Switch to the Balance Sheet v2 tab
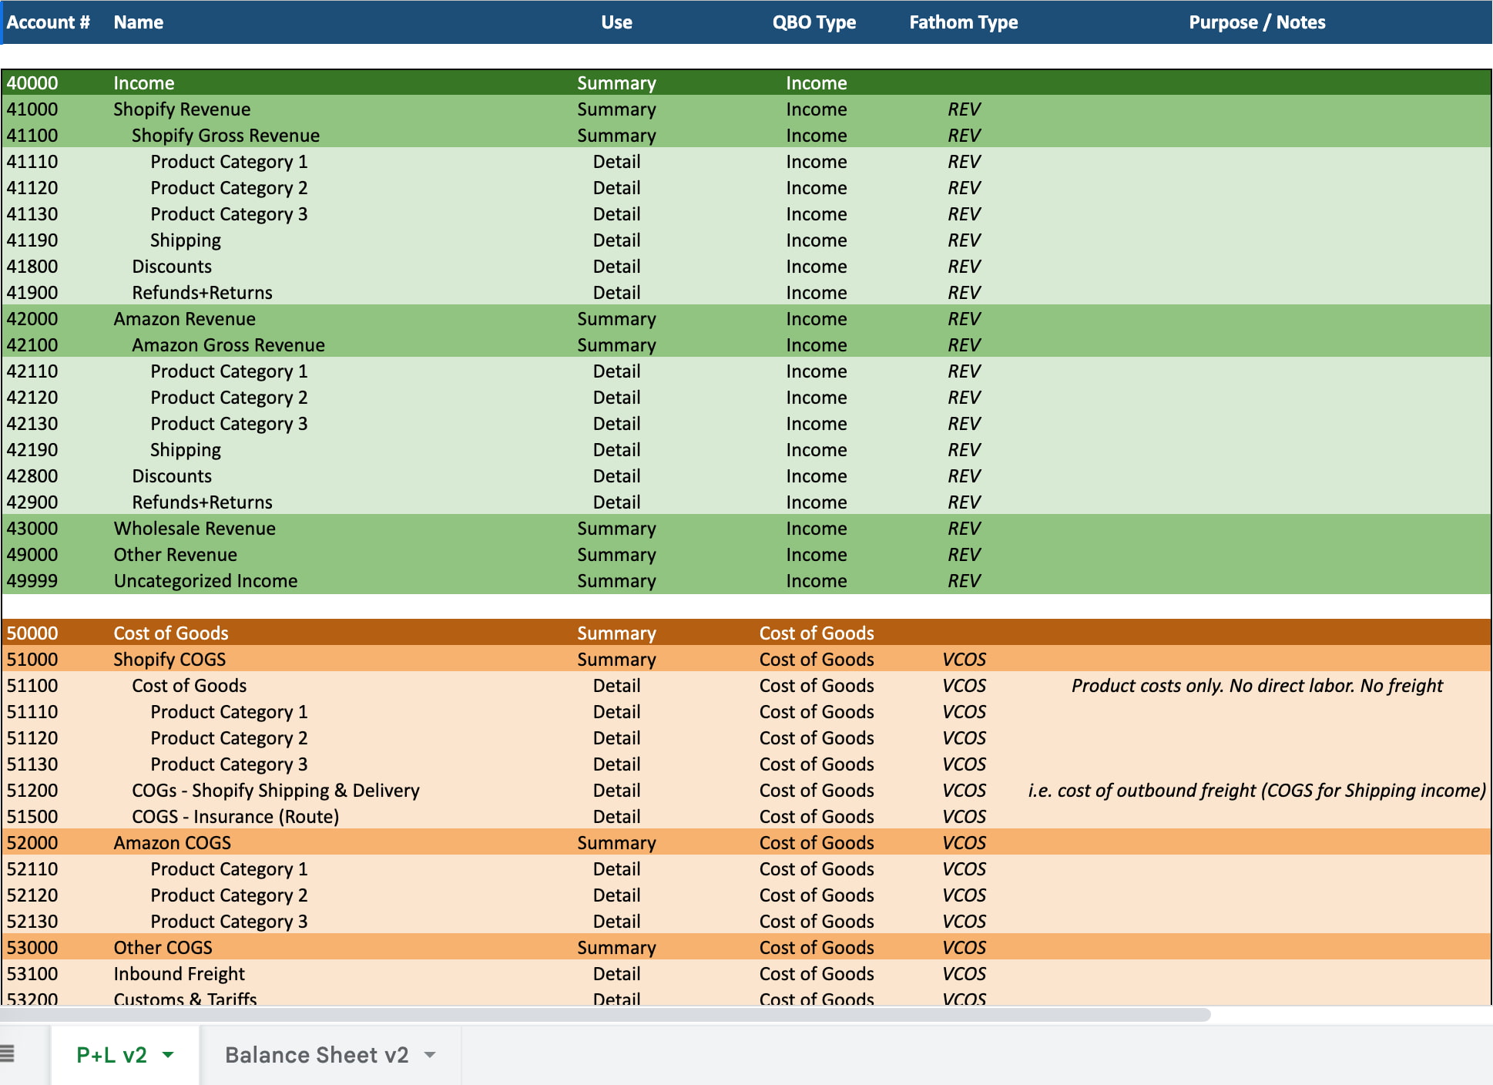Screen dimensions: 1493x1085 [x=316, y=1055]
